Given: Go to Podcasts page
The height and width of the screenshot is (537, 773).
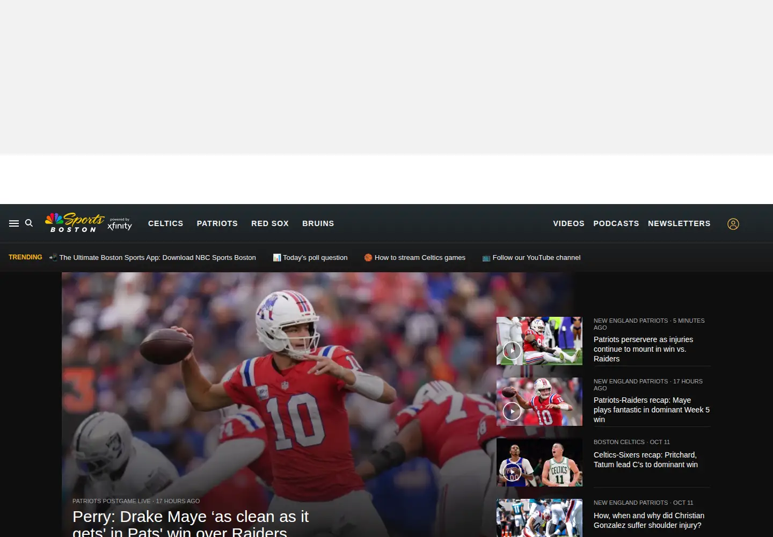Looking at the screenshot, I should 616,223.
